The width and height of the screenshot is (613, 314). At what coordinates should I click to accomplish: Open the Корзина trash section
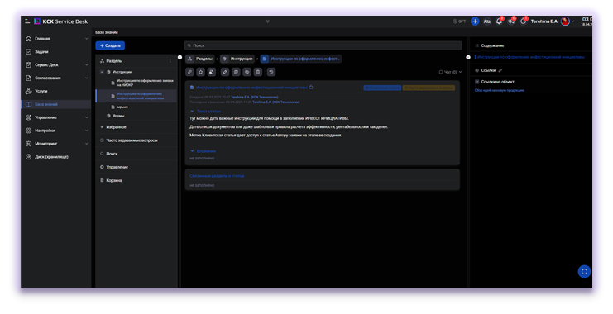pyautogui.click(x=136, y=180)
